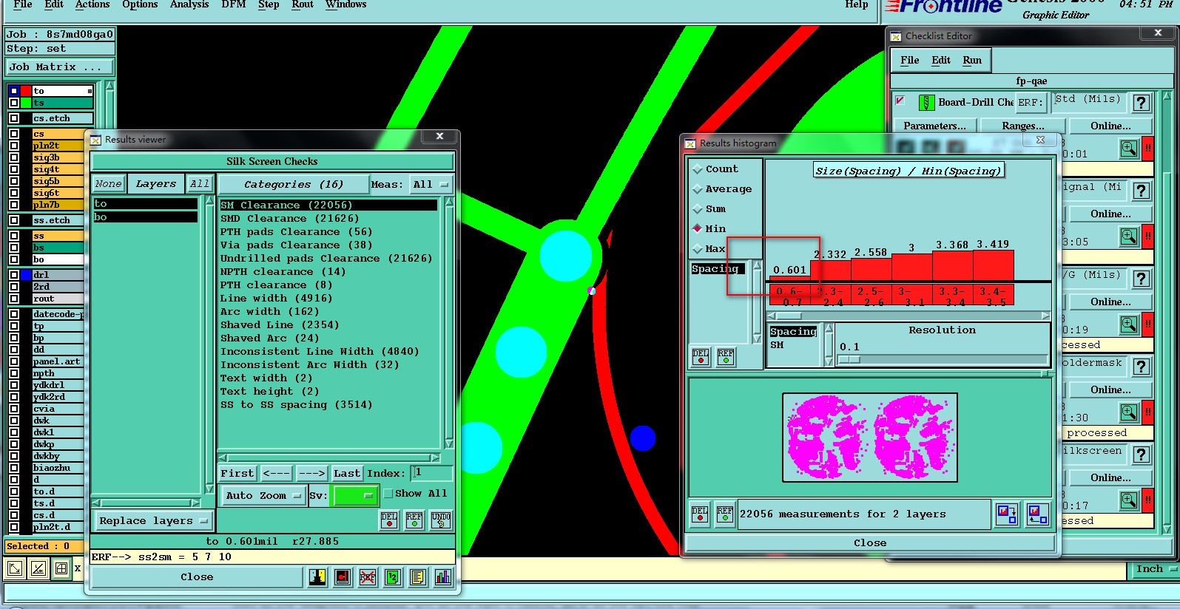Click upper REF icon in Results histogram
The height and width of the screenshot is (609, 1180).
click(726, 357)
